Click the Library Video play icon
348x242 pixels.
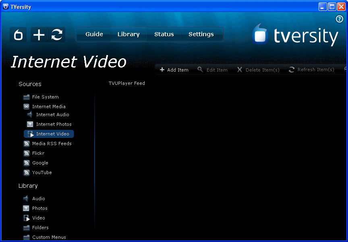pos(27,218)
